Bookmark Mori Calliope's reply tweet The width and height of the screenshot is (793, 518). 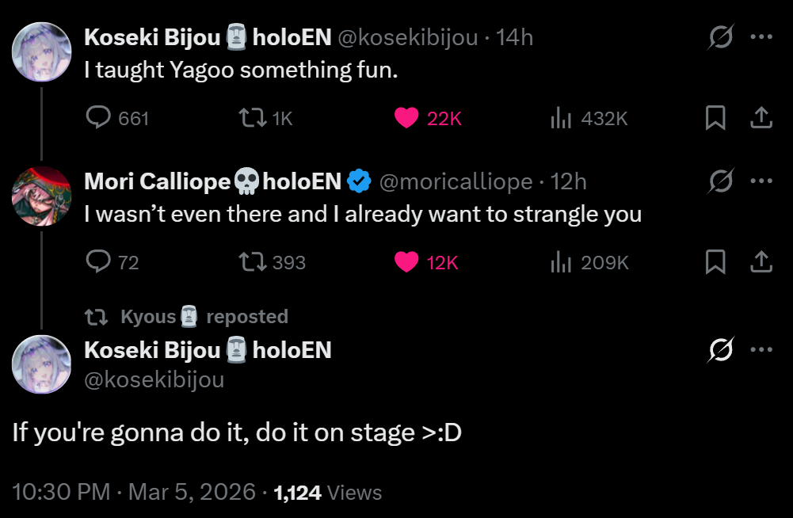[715, 261]
